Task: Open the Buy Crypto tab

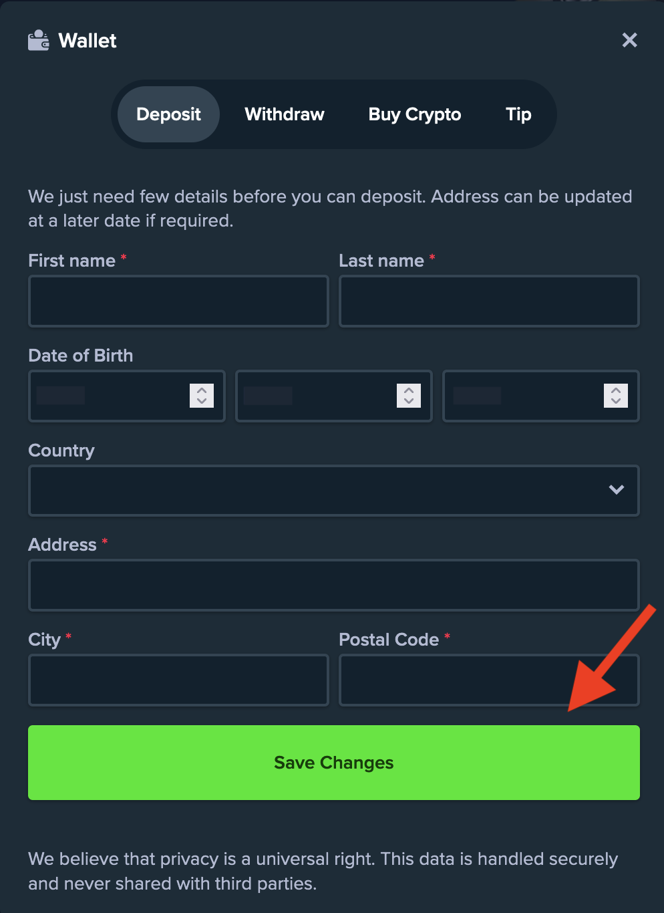Action: pos(415,114)
